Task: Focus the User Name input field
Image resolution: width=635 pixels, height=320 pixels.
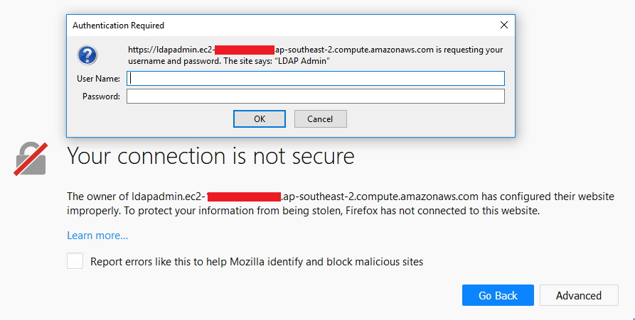Action: 316,78
